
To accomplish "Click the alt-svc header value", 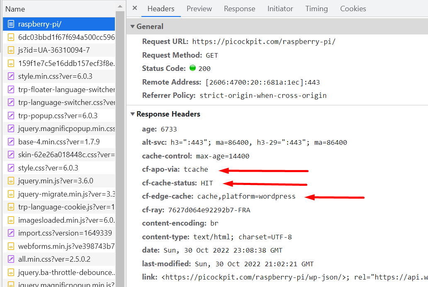I will (x=259, y=143).
